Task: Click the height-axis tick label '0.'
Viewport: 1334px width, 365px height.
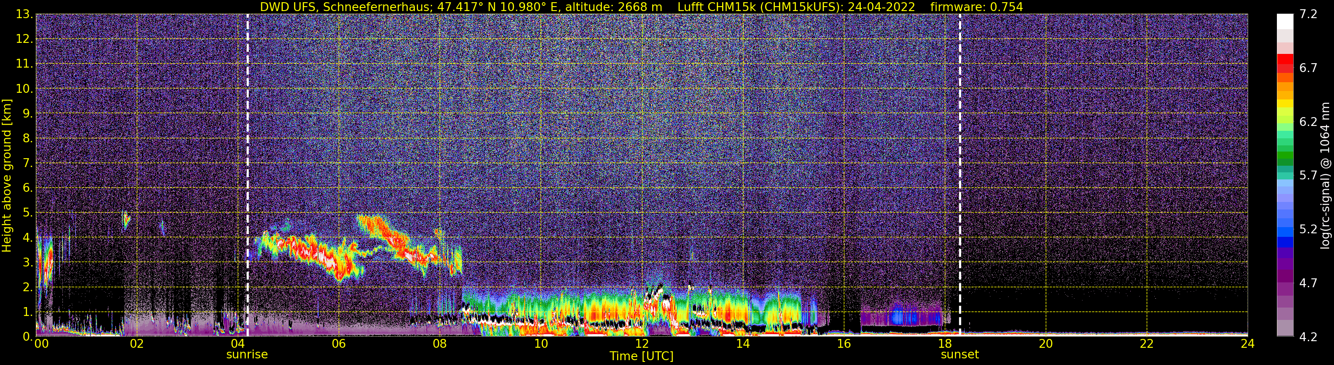Action: pos(27,337)
